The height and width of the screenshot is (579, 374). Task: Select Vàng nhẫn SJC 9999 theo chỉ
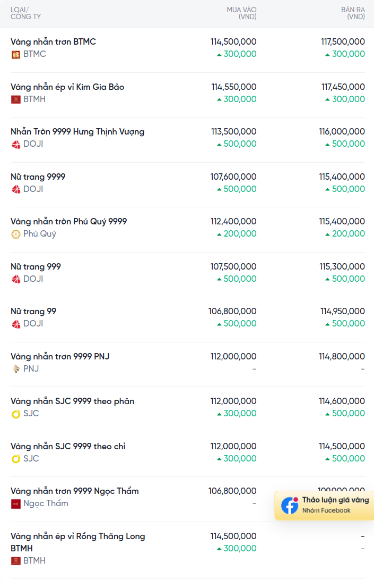(68, 446)
